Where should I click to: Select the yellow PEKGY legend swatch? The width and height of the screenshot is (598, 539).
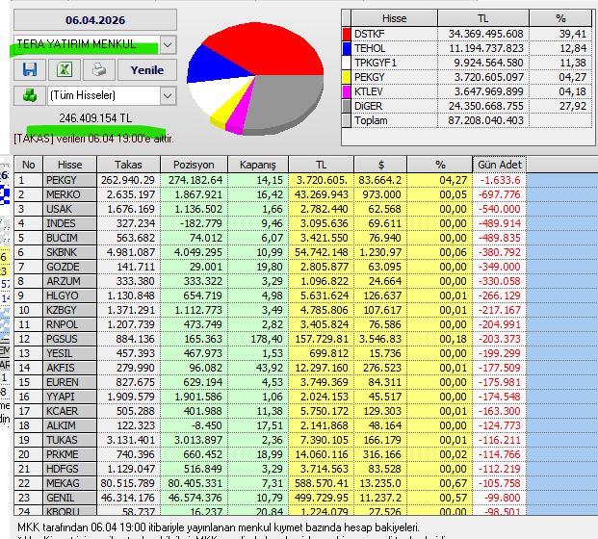tap(347, 77)
